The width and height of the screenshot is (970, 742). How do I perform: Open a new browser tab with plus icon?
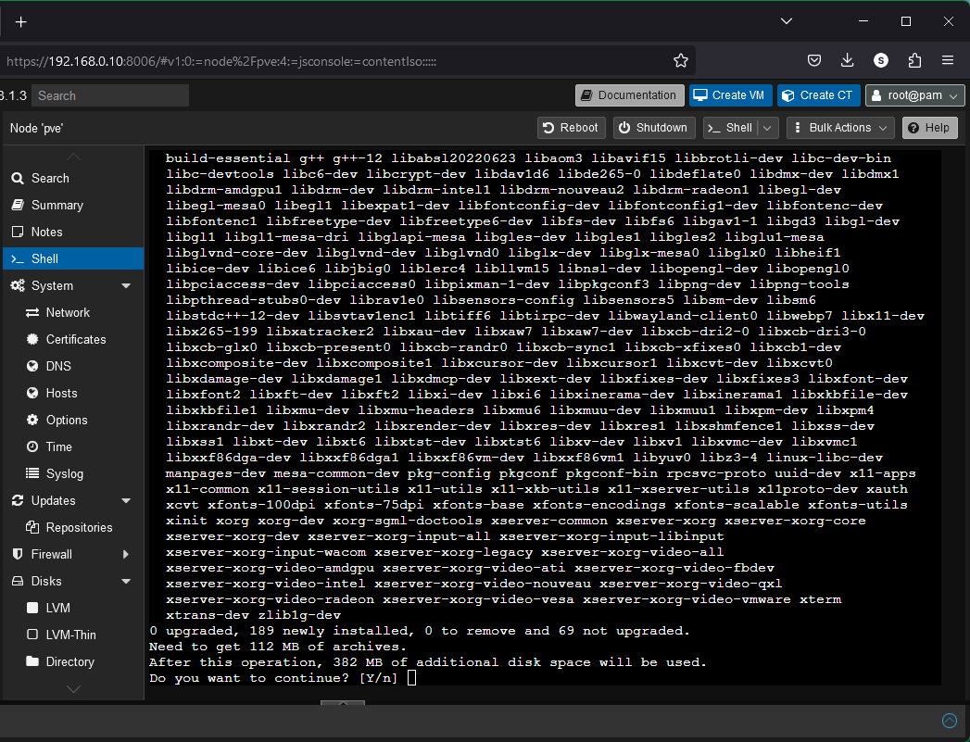tap(21, 22)
